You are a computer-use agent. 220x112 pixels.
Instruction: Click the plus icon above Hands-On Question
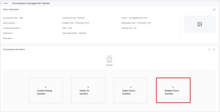(x=88, y=87)
